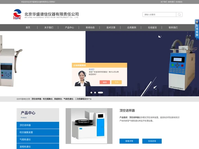Select 技术文章 in the navigation bar
The height and width of the screenshot is (149, 199).
click(111, 28)
